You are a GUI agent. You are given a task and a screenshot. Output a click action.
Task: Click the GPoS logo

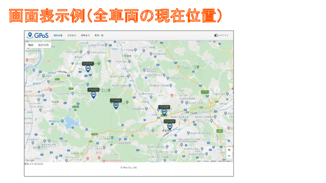tap(37, 35)
